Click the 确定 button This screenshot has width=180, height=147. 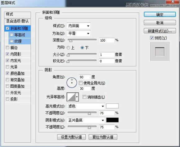(160, 15)
